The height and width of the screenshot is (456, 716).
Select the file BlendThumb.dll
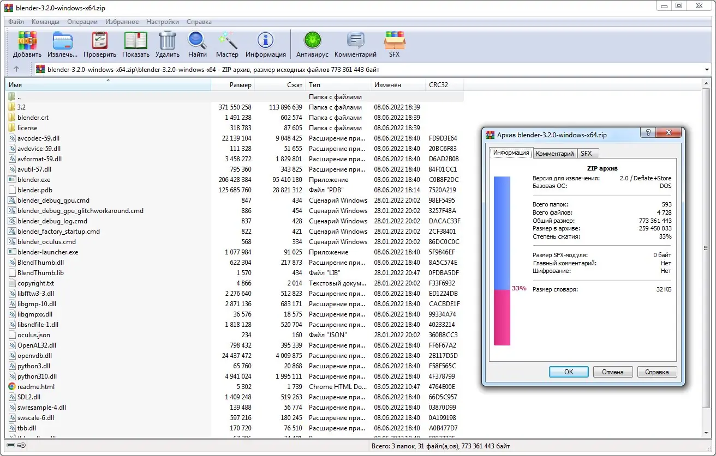pyautogui.click(x=40, y=263)
